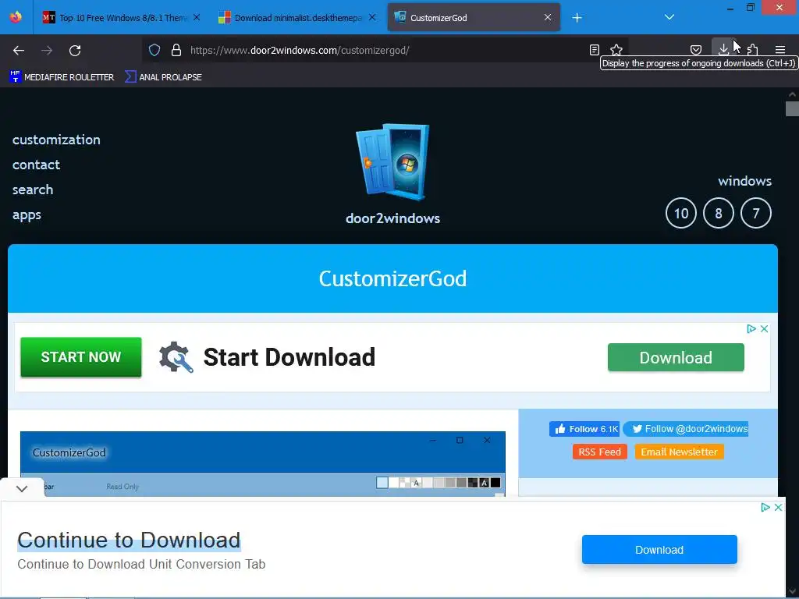Click the padlock site security icon
Image resolution: width=799 pixels, height=599 pixels.
point(176,50)
